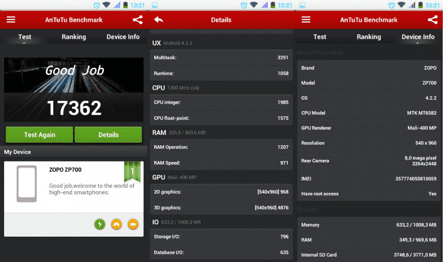Tap CPU 1300 MHz section header

(x=176, y=88)
